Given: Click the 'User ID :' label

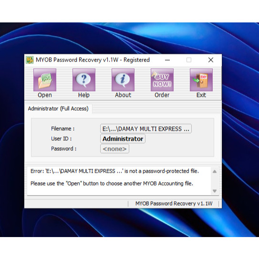Looking at the screenshot, I should [x=61, y=139].
